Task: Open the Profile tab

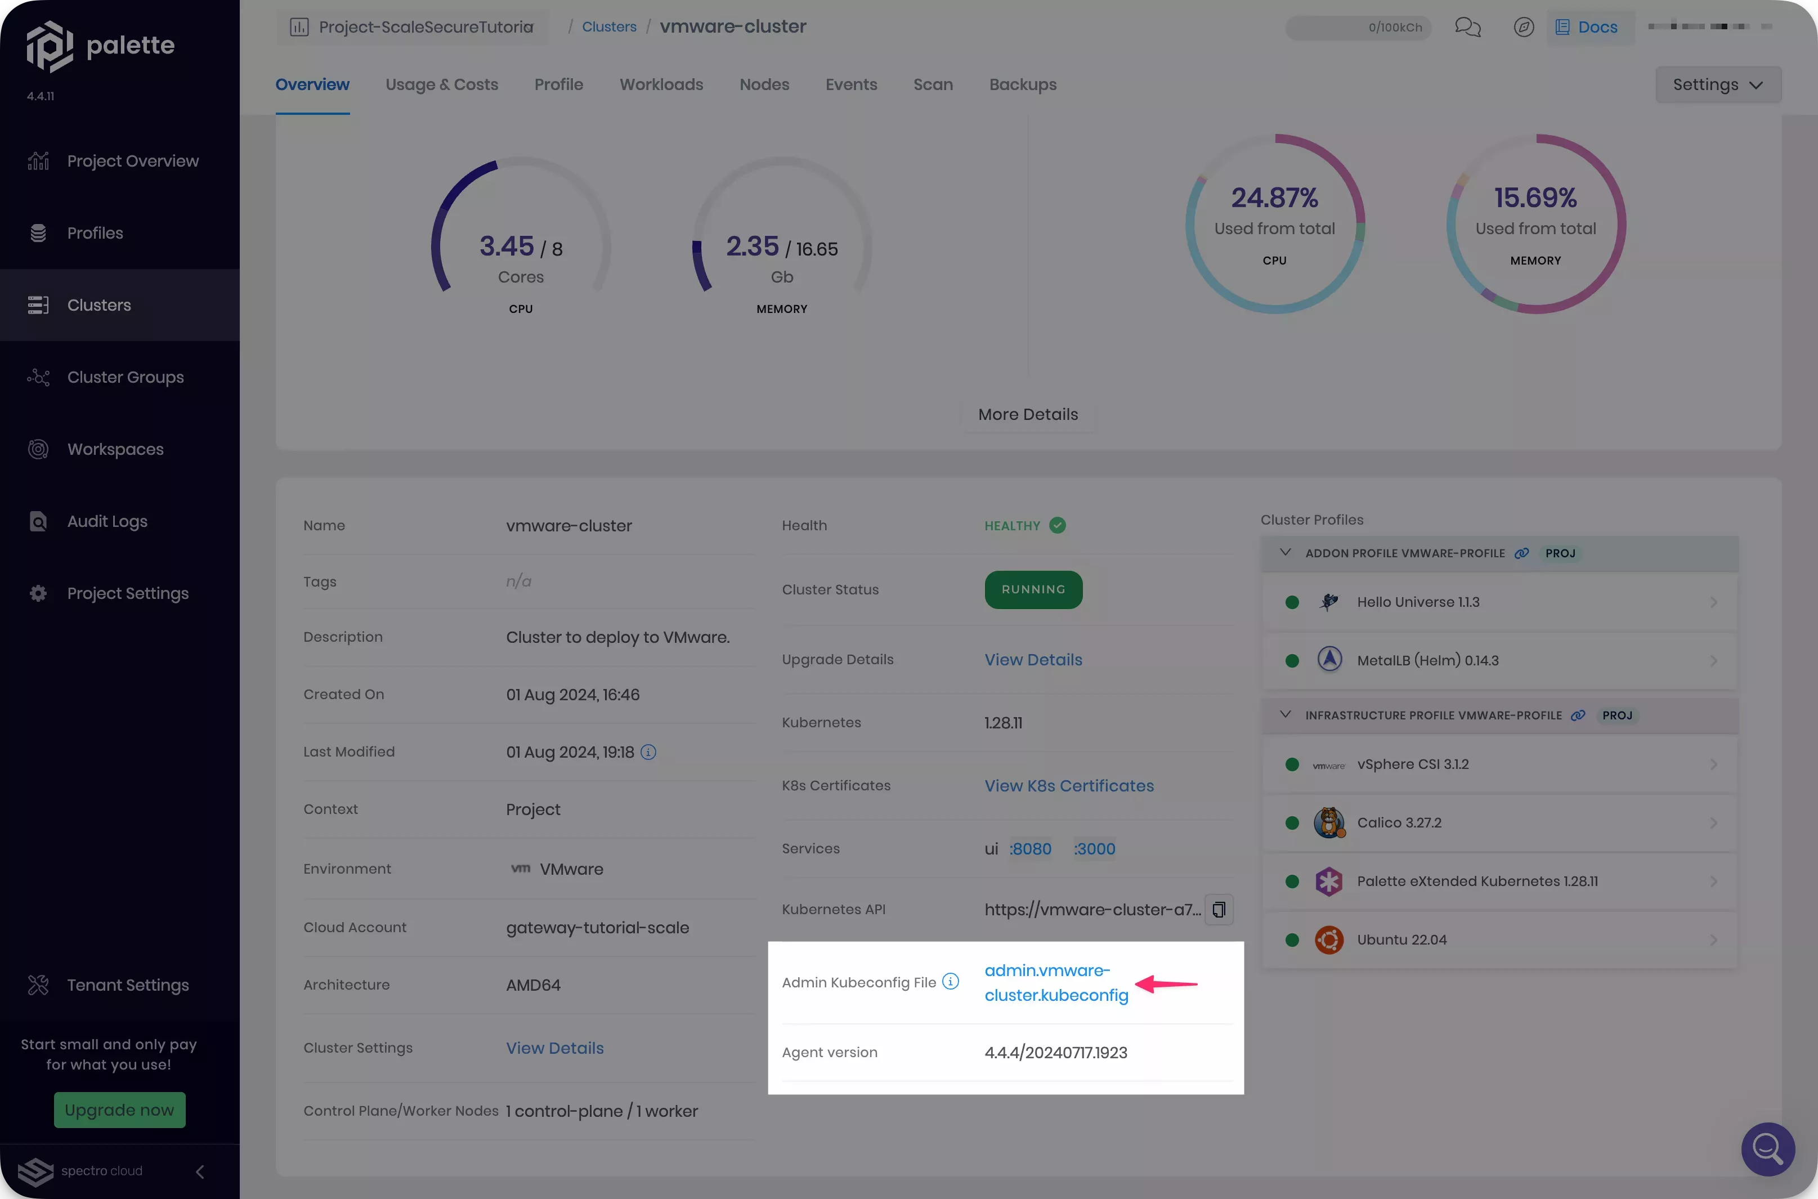Action: pos(558,84)
